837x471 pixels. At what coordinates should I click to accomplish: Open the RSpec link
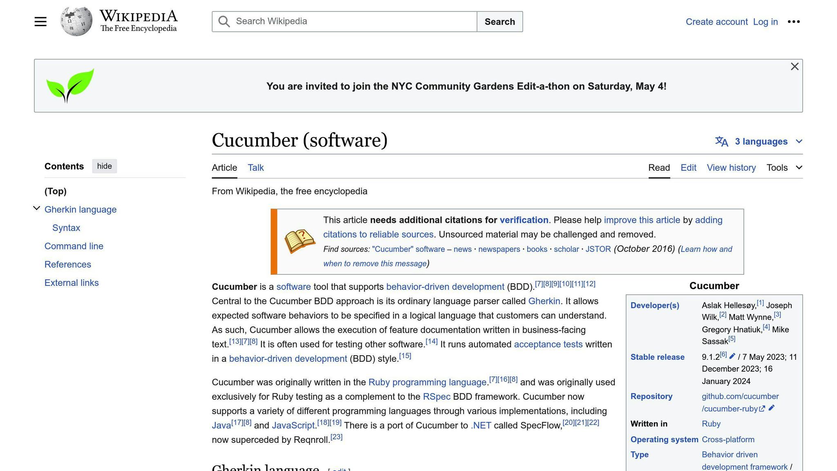436,397
